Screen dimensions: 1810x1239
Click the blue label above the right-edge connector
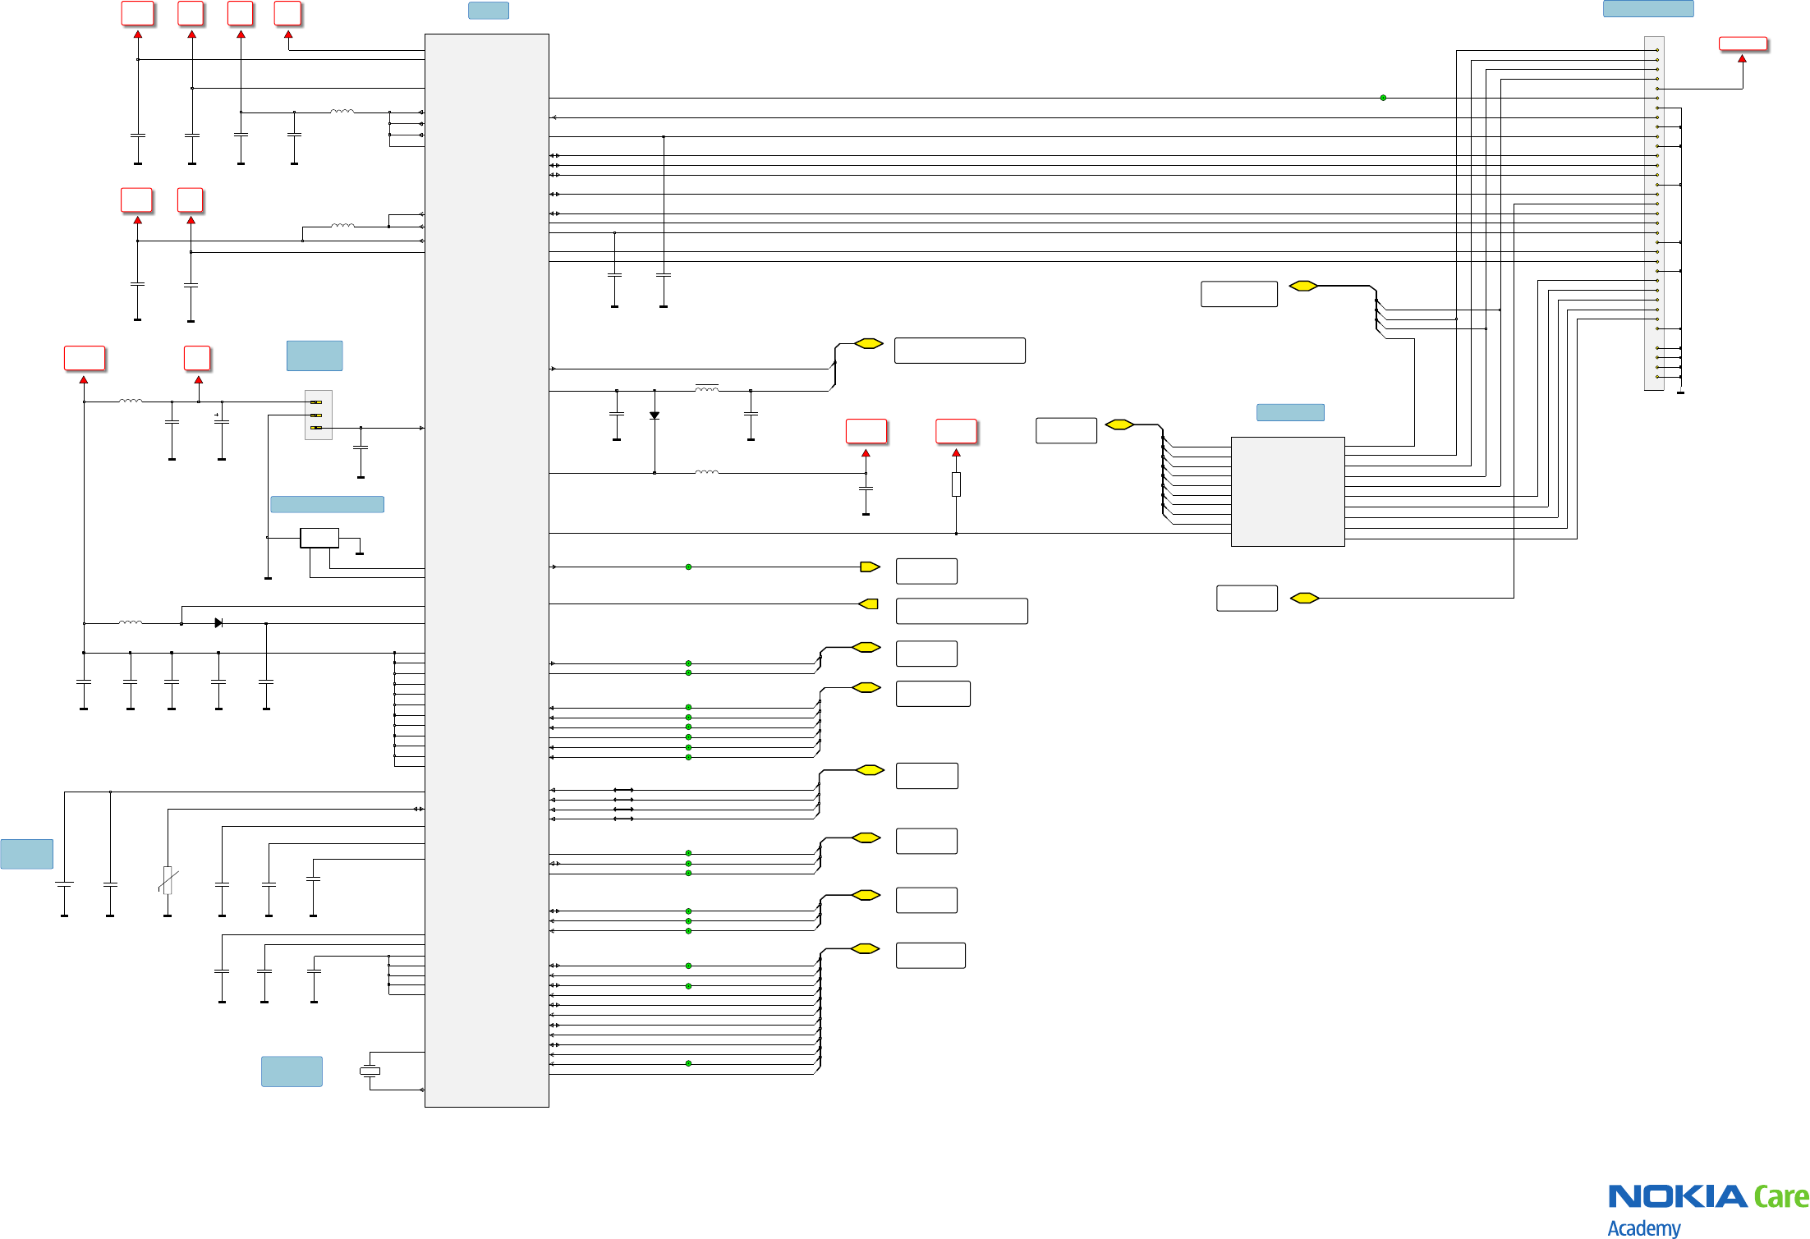coord(1647,9)
